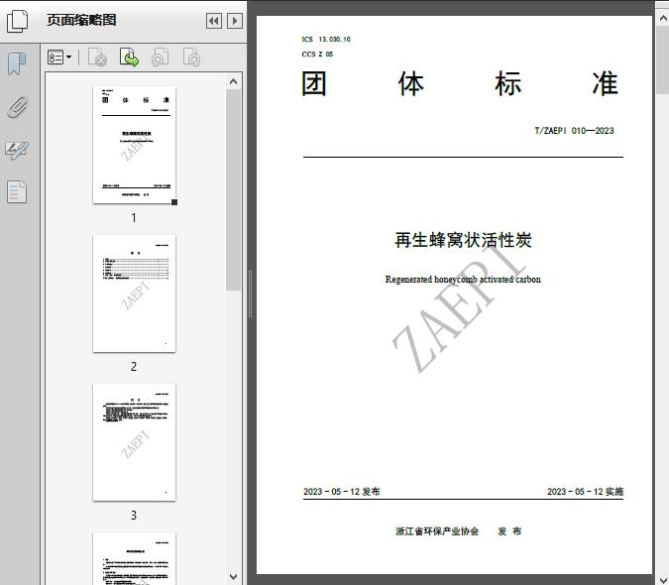Open the page thumbnails panel icon
Screen dimensions: 669x585
click(x=18, y=21)
